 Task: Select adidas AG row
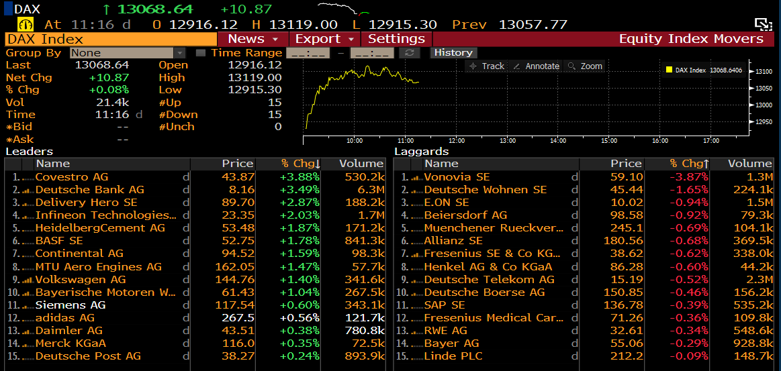point(195,318)
